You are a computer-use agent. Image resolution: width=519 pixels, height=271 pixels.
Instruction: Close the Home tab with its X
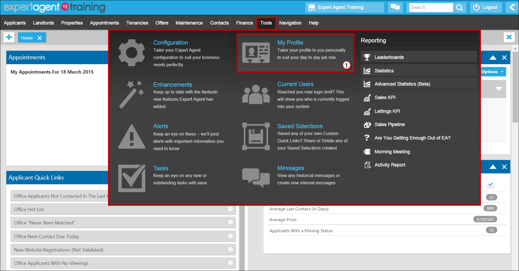pos(39,38)
